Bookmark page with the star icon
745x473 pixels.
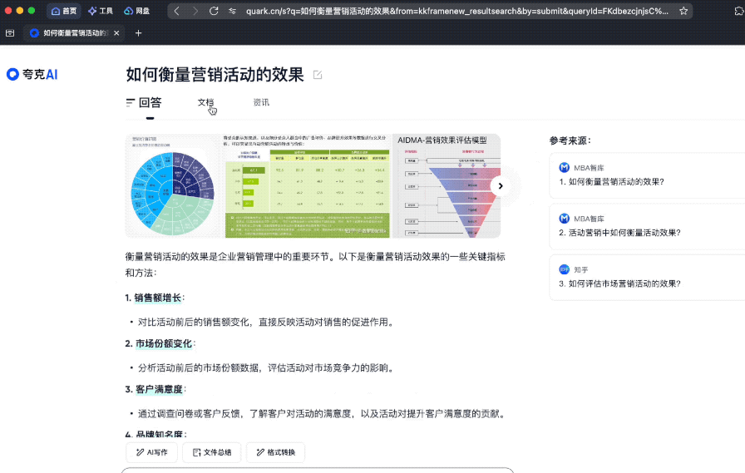683,11
